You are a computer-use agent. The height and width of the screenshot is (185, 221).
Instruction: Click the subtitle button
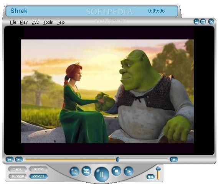point(18,176)
